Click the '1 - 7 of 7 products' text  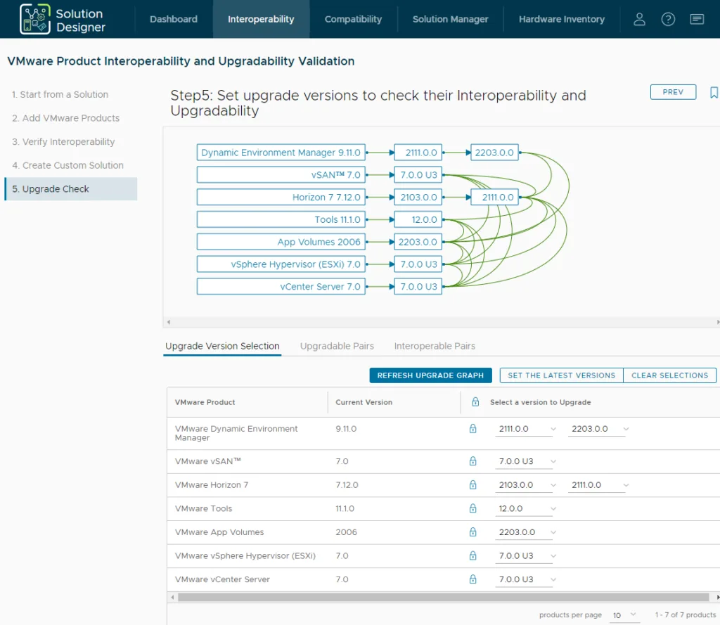point(685,615)
